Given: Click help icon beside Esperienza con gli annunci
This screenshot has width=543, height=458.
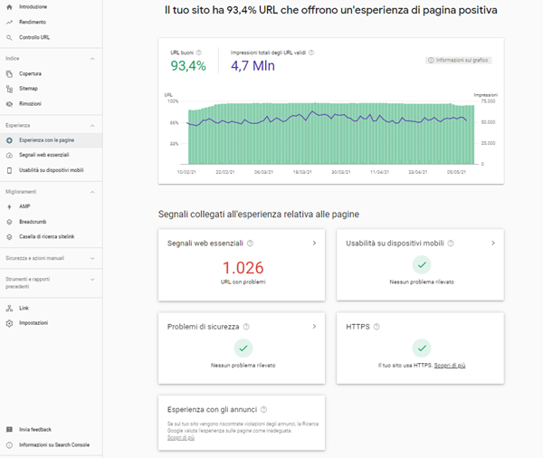Looking at the screenshot, I should click(x=263, y=409).
